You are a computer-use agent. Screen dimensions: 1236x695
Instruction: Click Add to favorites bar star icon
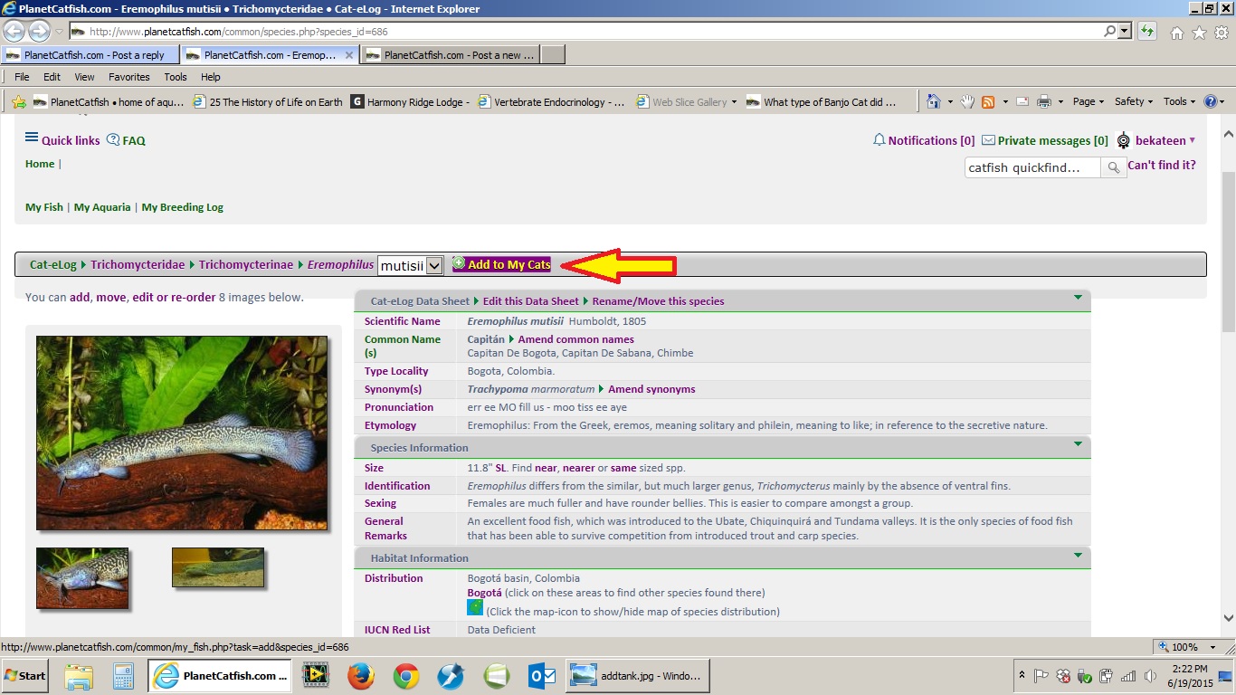18,102
